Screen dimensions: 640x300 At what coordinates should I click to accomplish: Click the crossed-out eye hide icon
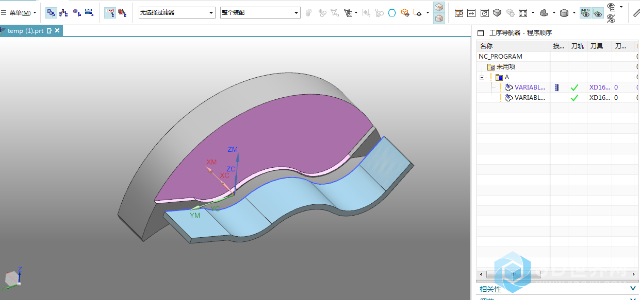(x=611, y=19)
